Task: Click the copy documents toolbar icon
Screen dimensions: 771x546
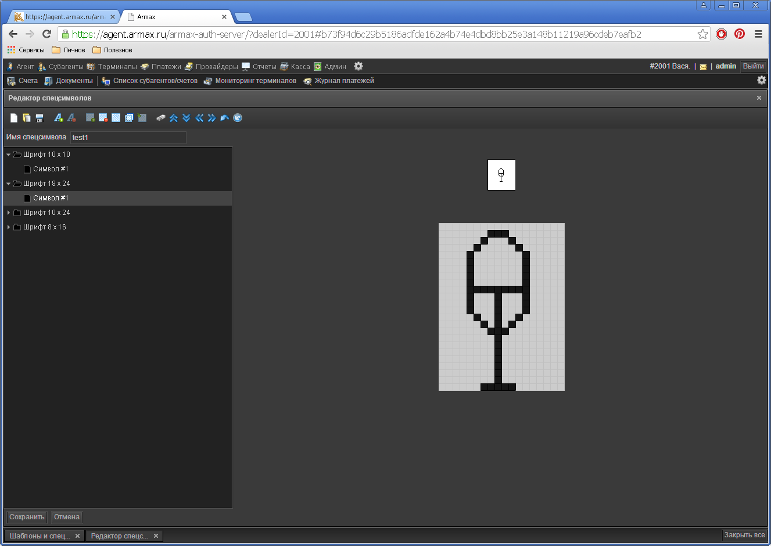Action: (x=27, y=118)
